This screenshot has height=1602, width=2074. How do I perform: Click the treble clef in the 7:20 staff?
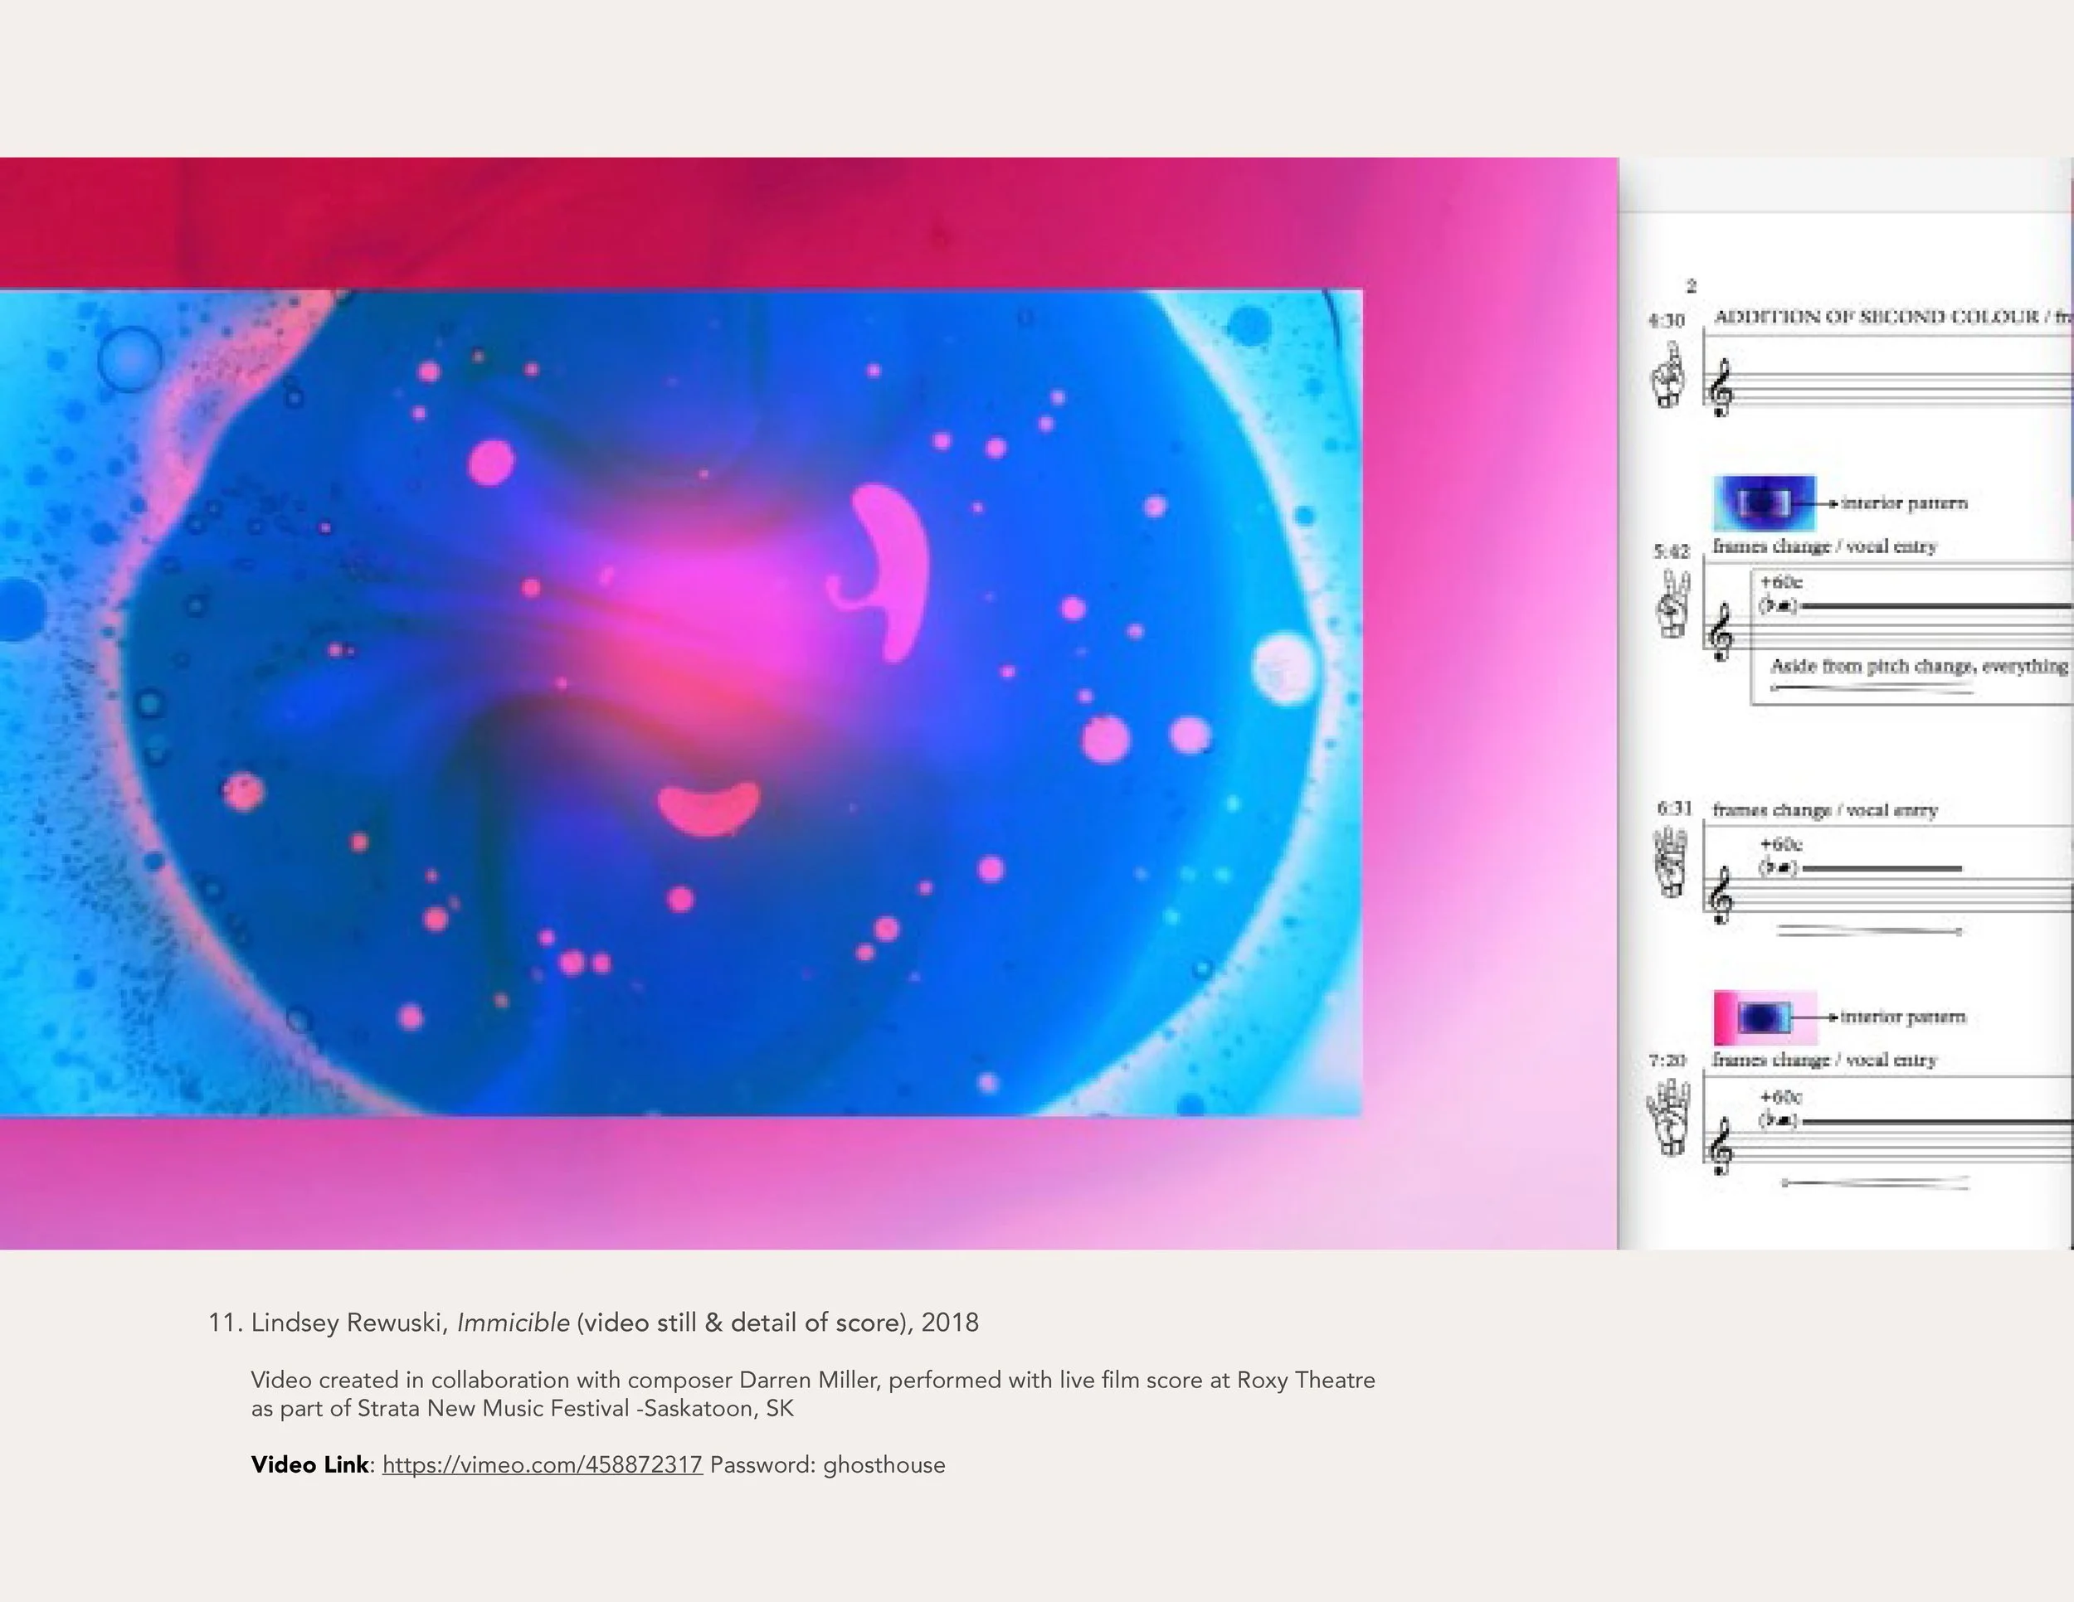[x=1721, y=1147]
